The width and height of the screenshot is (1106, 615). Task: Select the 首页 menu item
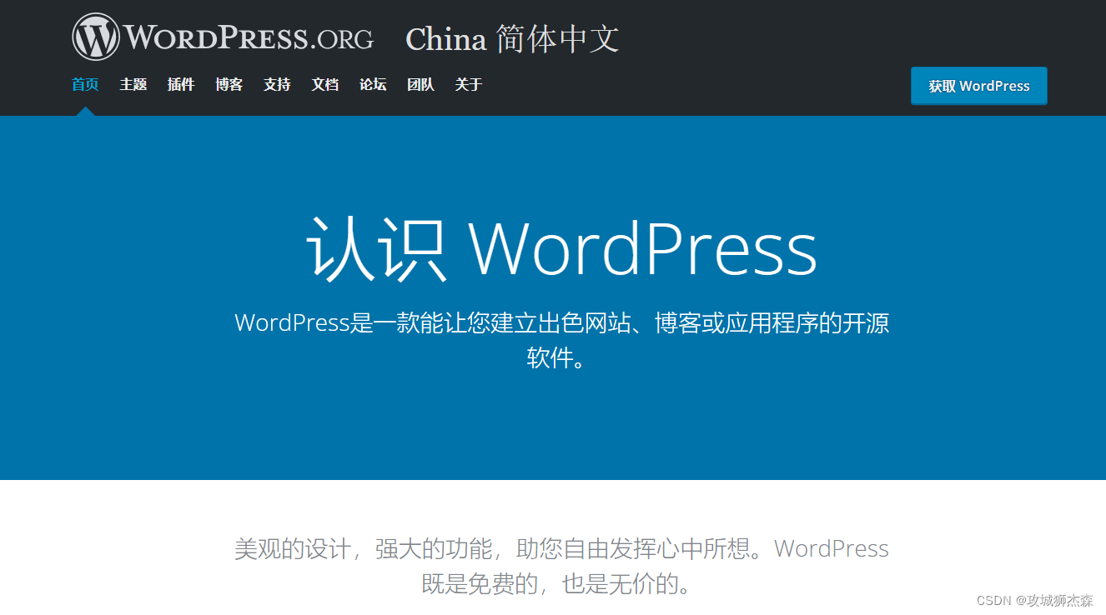(85, 84)
